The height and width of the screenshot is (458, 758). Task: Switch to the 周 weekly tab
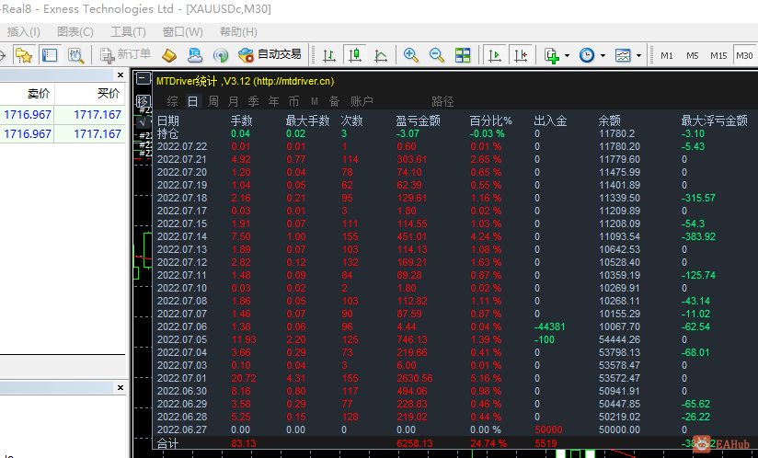[213, 101]
